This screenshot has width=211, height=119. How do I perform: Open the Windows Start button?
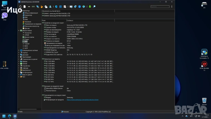click(x=4, y=116)
